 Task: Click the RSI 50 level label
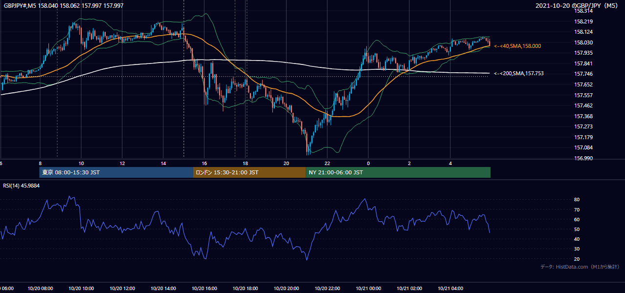tap(577, 229)
